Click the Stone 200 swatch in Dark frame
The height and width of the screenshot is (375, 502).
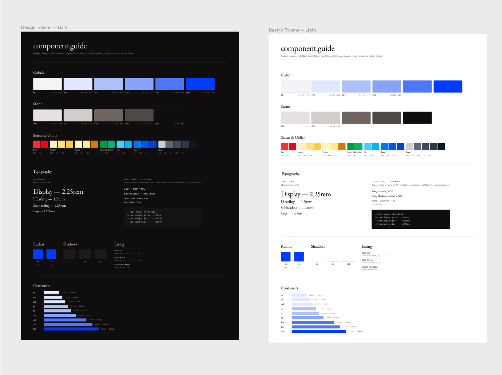47,115
